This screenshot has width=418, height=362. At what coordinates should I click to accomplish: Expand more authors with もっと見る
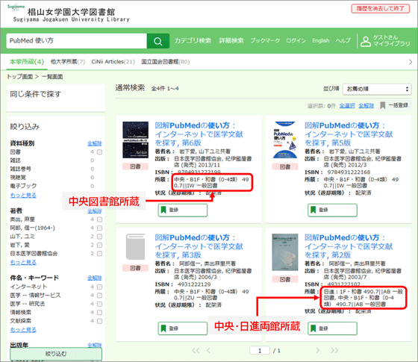pyautogui.click(x=23, y=262)
